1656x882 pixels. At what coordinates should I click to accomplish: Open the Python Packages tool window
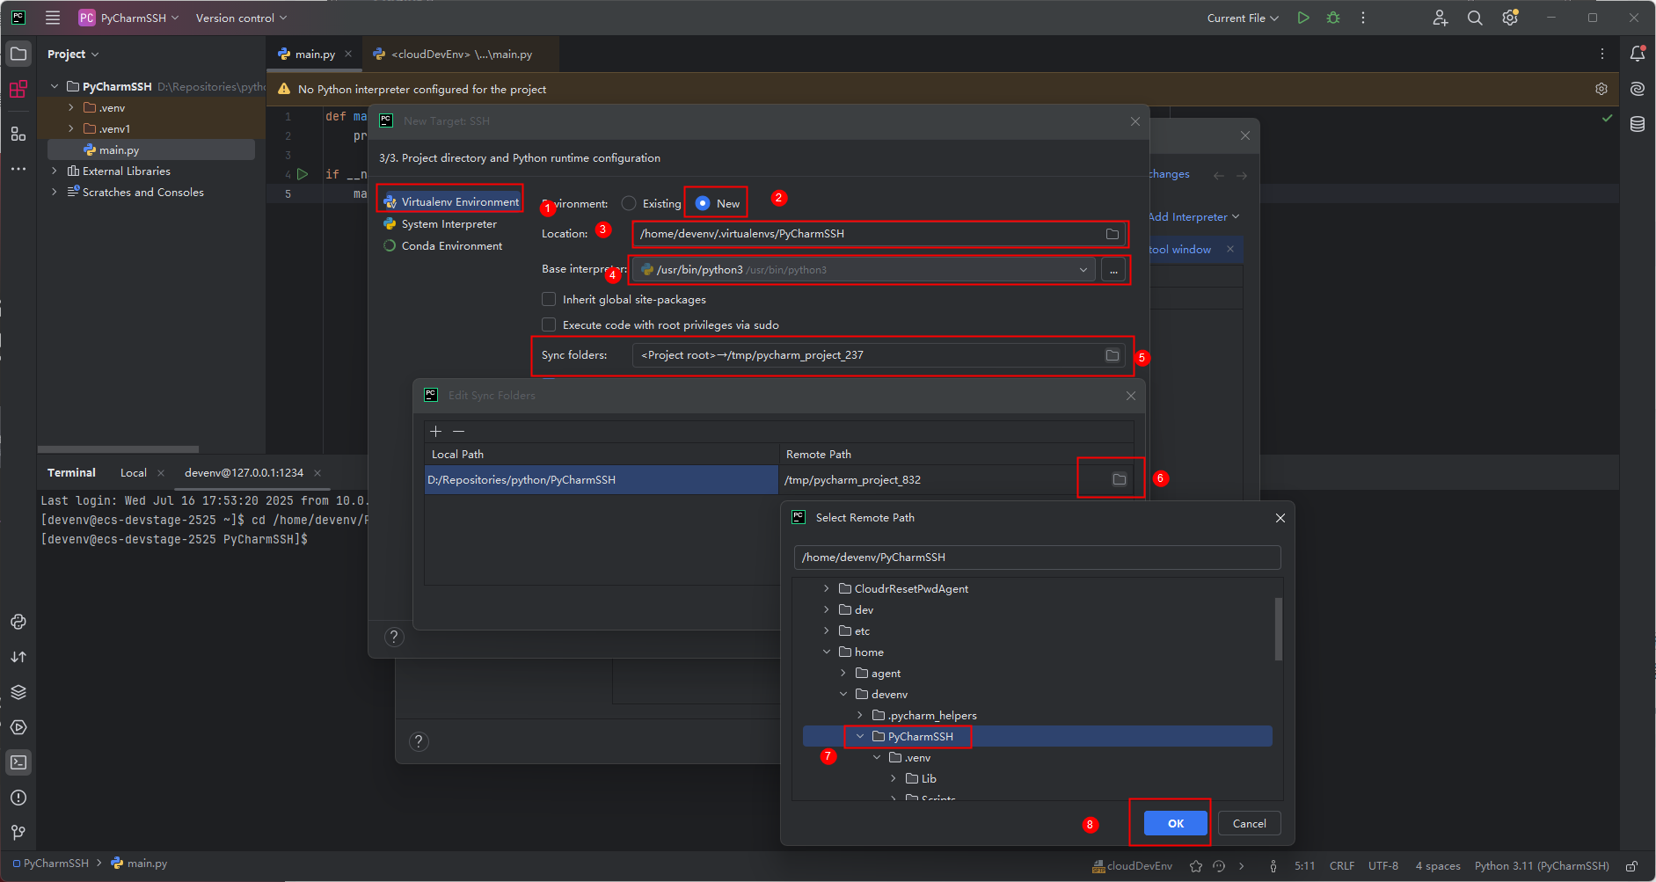(18, 692)
